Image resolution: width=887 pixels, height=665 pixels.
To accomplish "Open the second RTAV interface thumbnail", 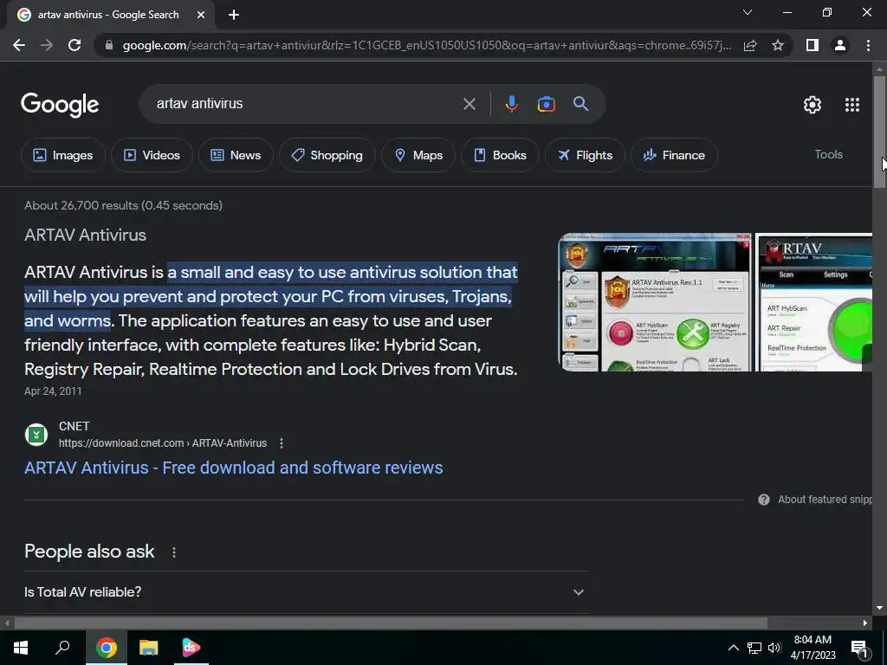I will pos(813,302).
